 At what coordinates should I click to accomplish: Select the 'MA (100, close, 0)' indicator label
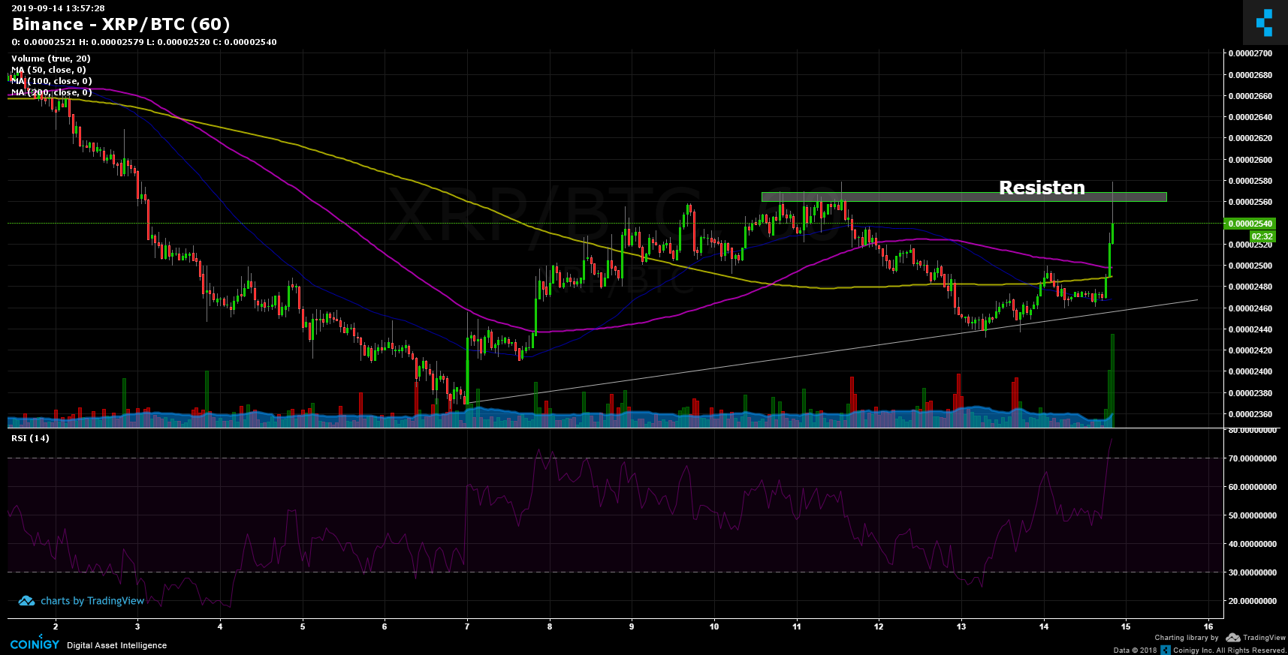tap(52, 81)
